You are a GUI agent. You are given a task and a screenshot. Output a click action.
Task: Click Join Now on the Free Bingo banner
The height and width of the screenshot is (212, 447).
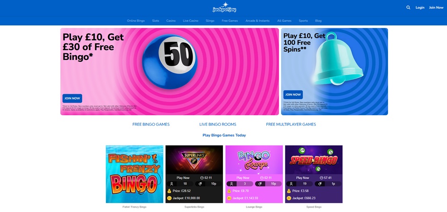[72, 99]
